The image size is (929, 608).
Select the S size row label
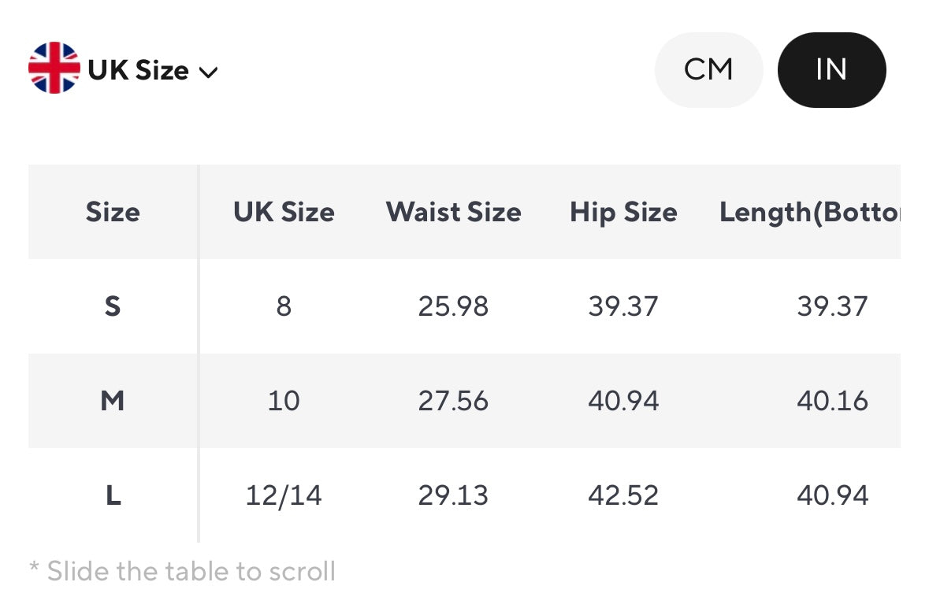(x=113, y=306)
